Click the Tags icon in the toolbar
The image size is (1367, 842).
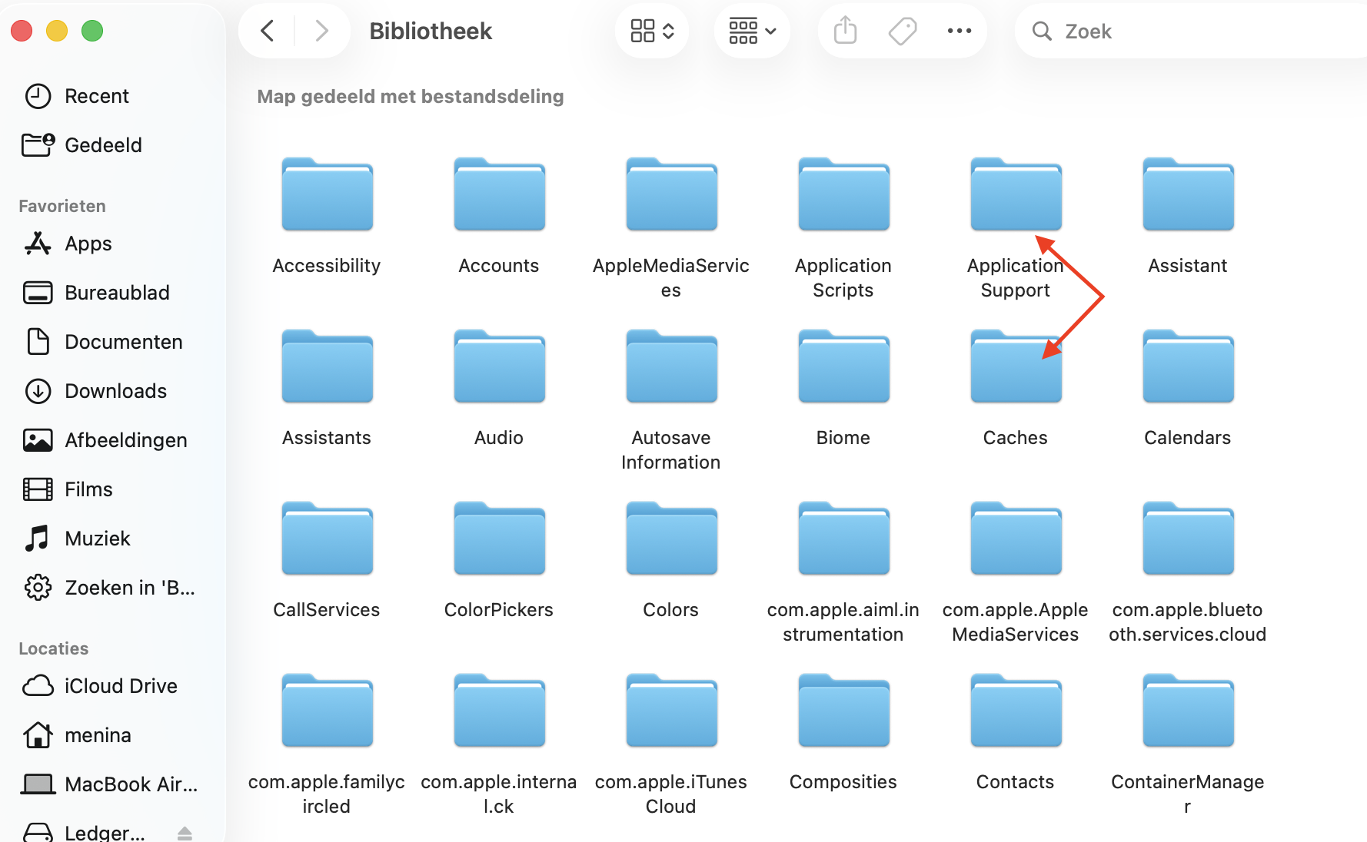902,31
